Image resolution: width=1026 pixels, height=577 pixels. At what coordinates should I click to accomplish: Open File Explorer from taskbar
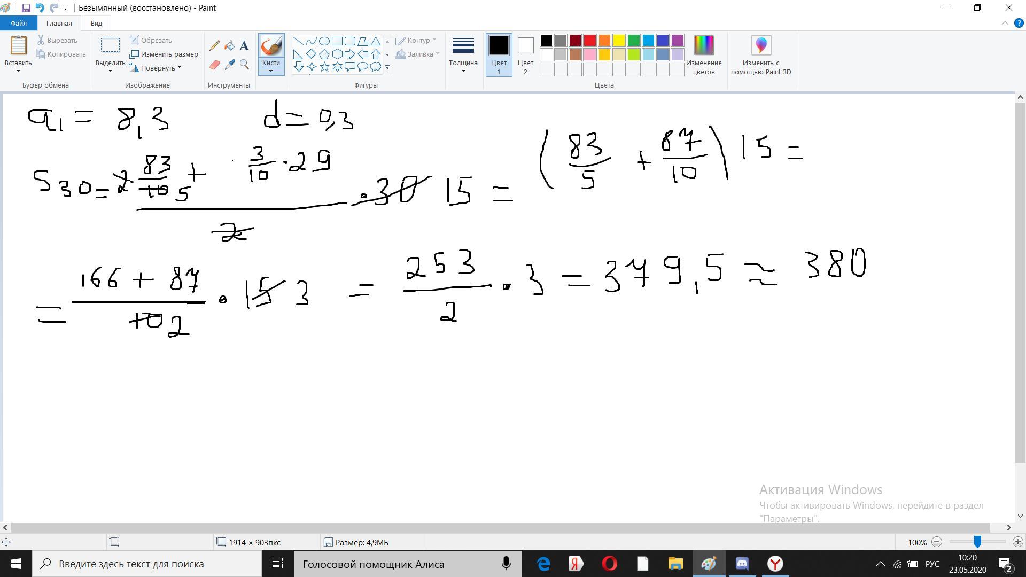click(x=675, y=564)
